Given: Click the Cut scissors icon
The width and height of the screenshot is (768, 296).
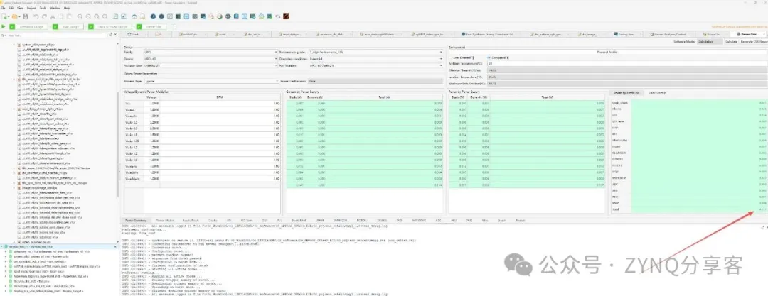Looking at the screenshot, I should click(53, 16).
